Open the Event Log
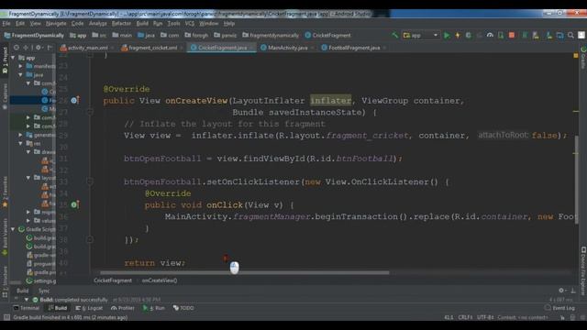The width and height of the screenshot is (587, 330). point(559,308)
